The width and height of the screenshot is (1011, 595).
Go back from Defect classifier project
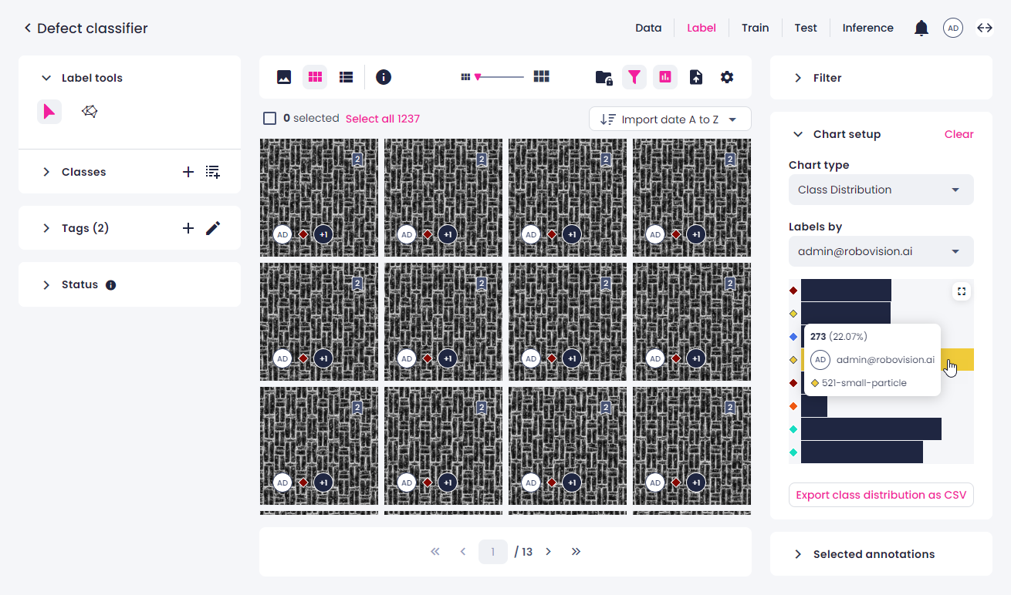coord(28,29)
